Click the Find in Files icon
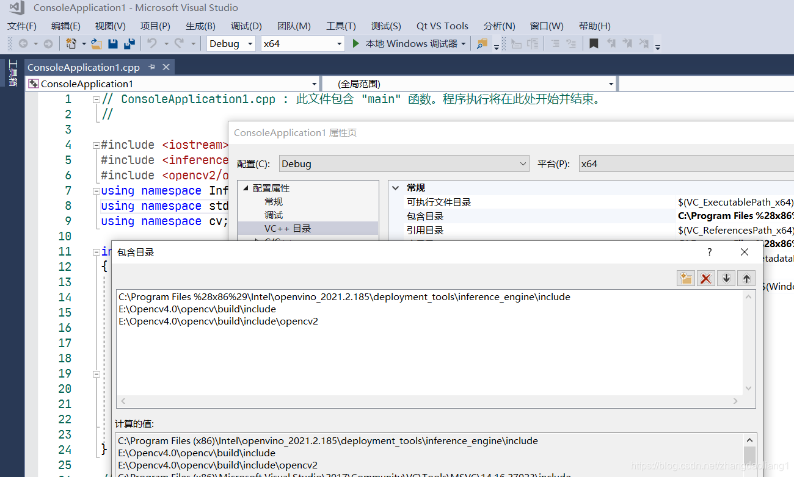Screen dimensions: 794x477 [483, 44]
